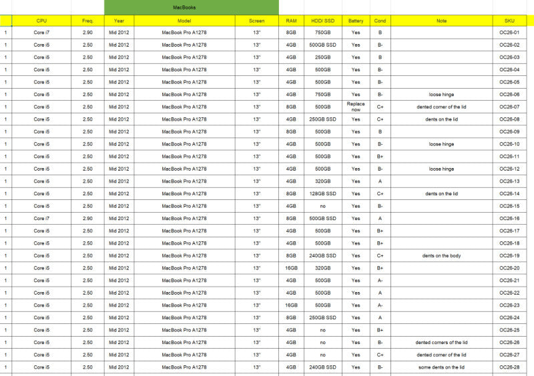Select the 16GB RAM cell in row OC26-20
This screenshot has height=376, width=534.
click(291, 268)
